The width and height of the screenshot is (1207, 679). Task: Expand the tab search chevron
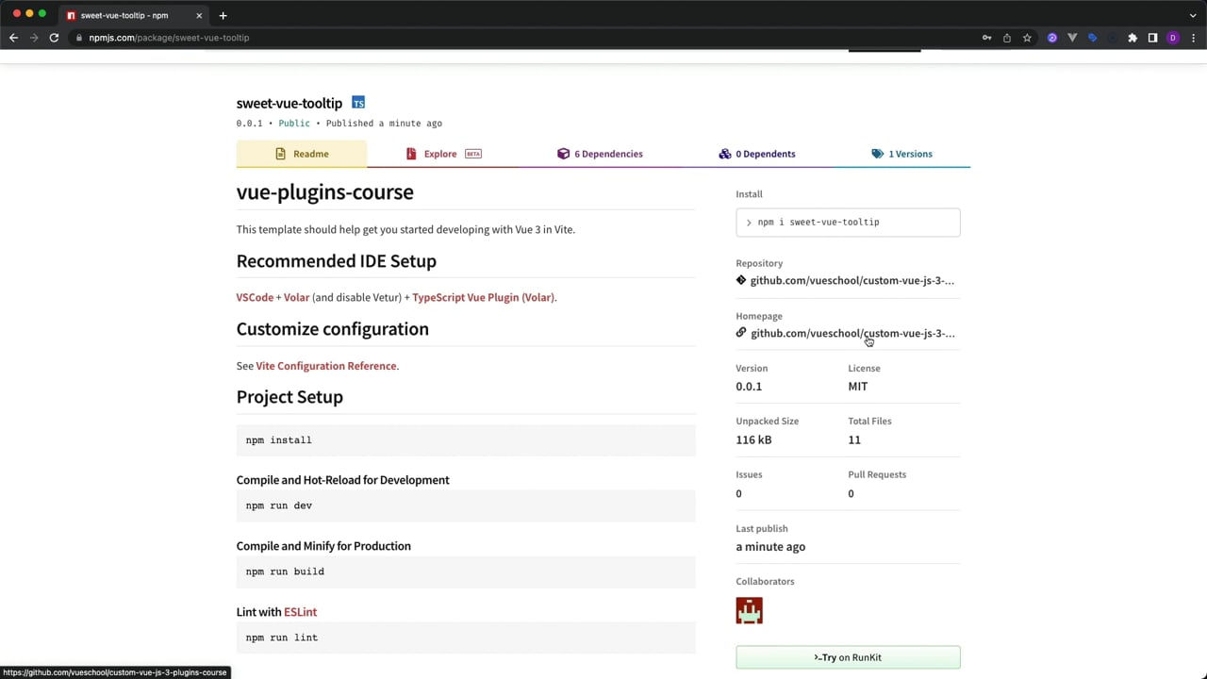click(x=1193, y=15)
